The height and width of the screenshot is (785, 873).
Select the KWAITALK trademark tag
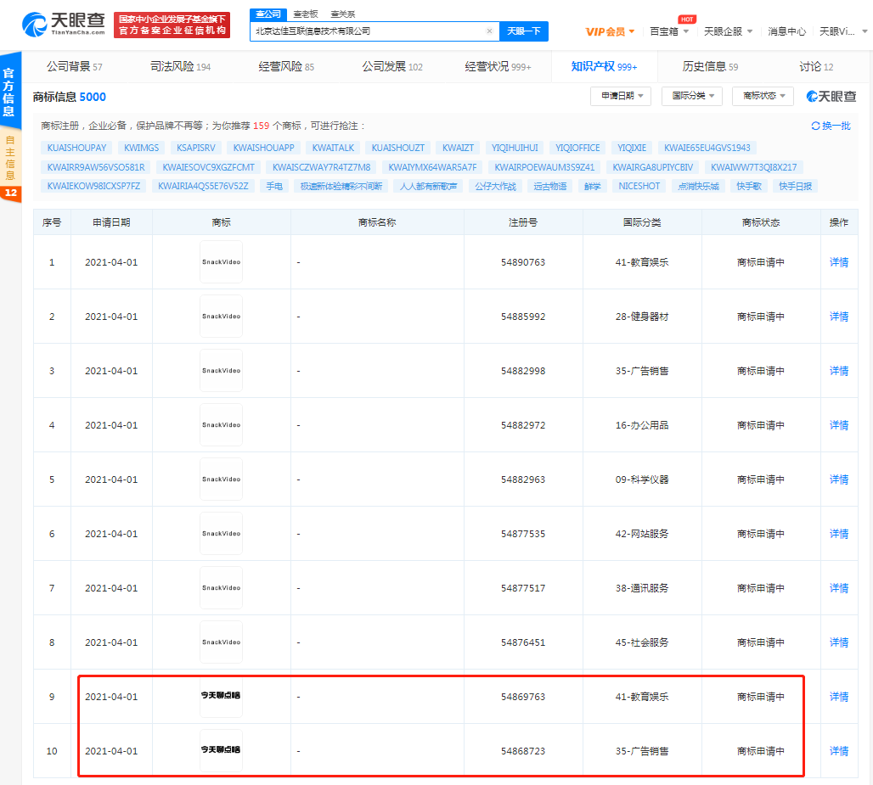click(333, 148)
